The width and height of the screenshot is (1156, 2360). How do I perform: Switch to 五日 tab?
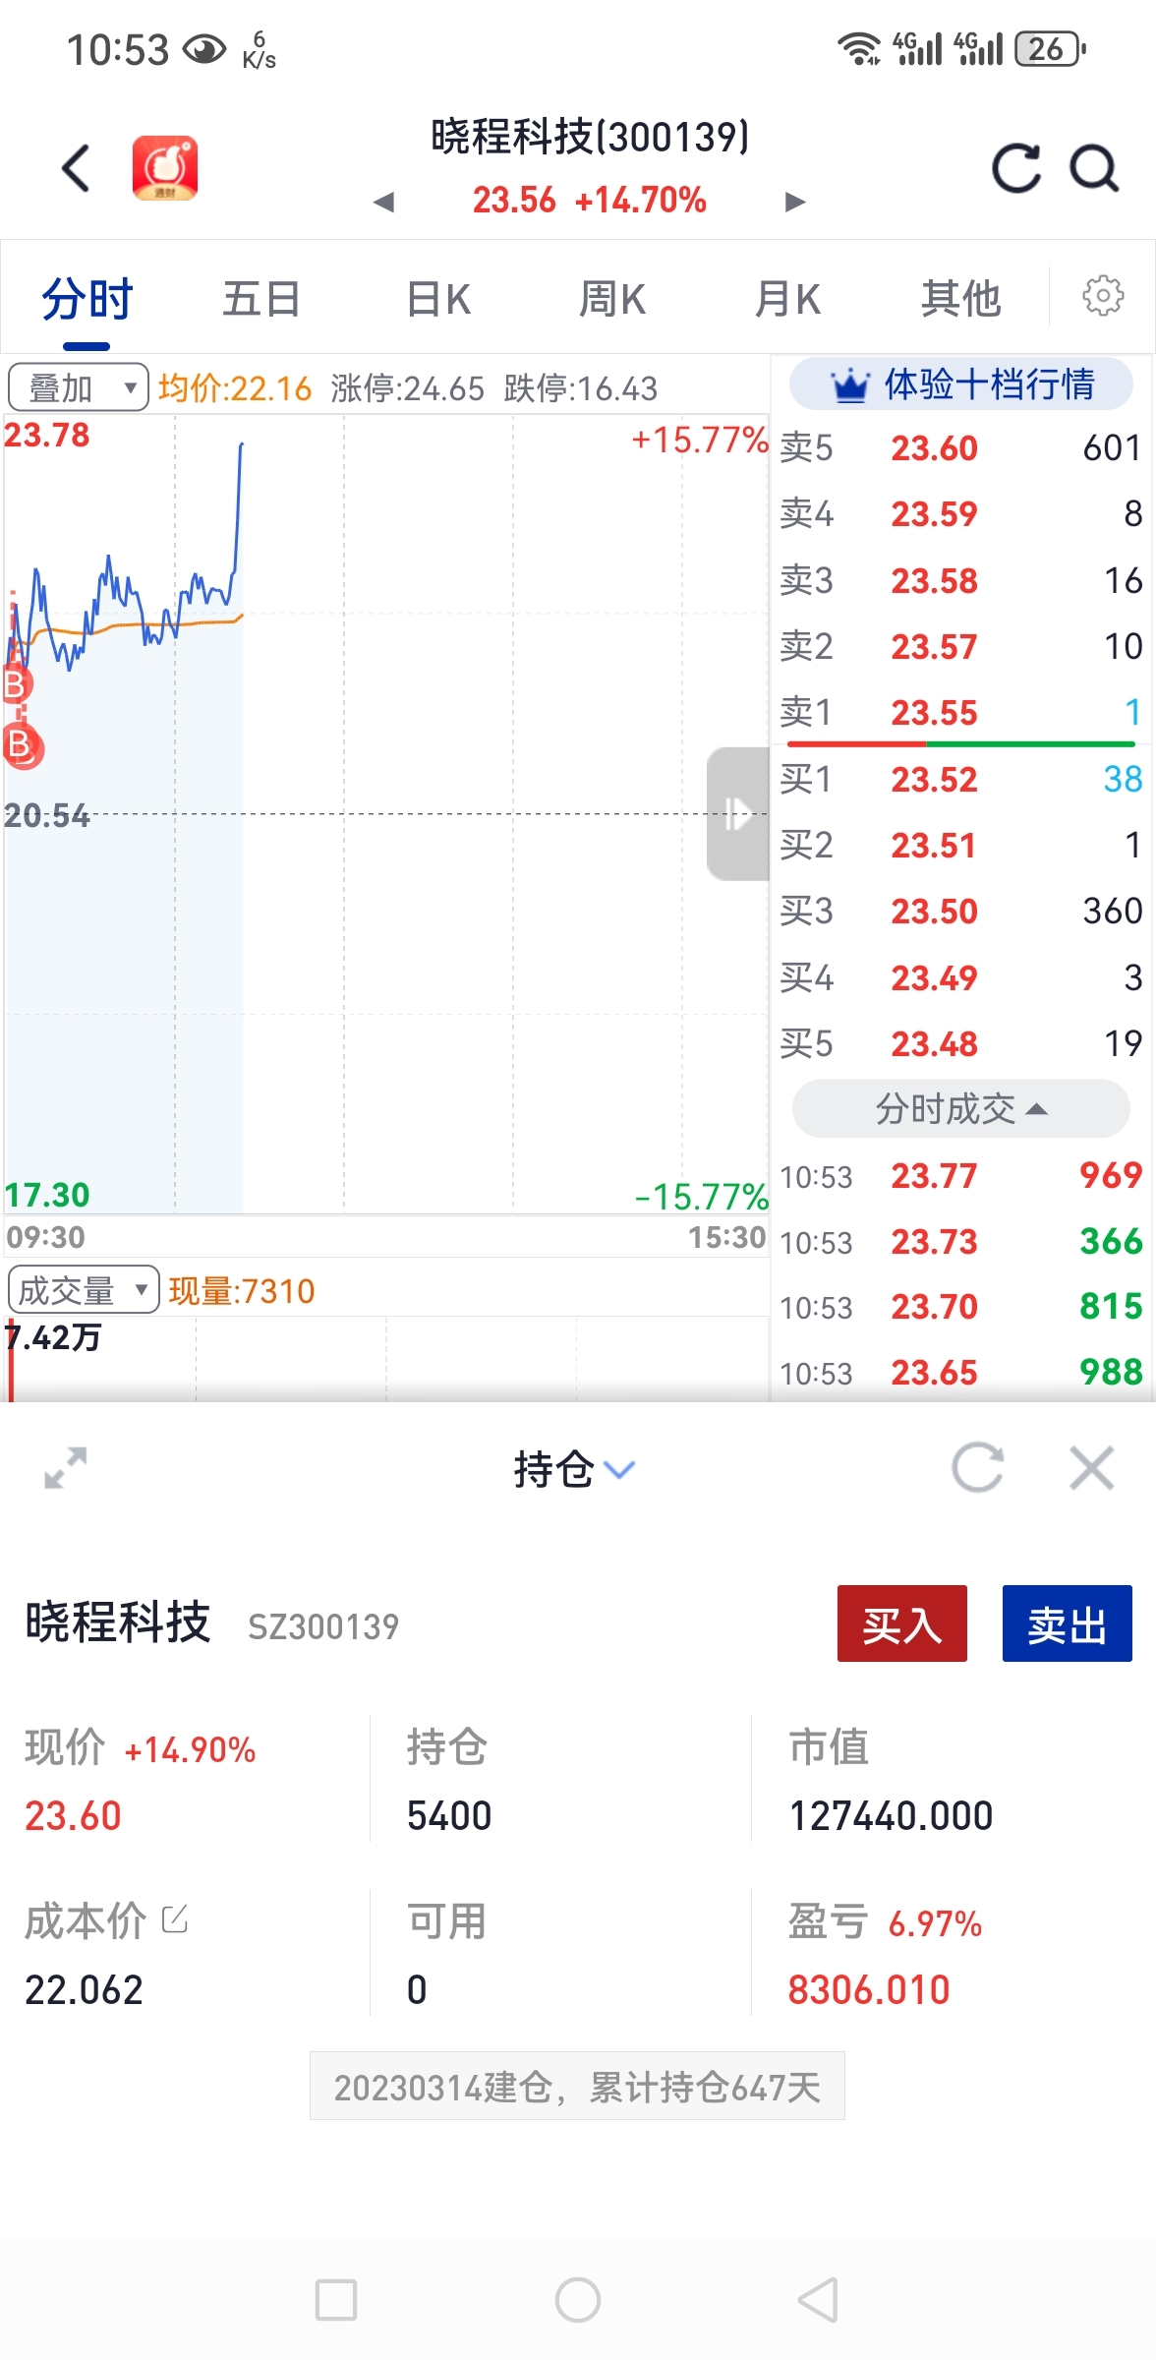coord(260,299)
